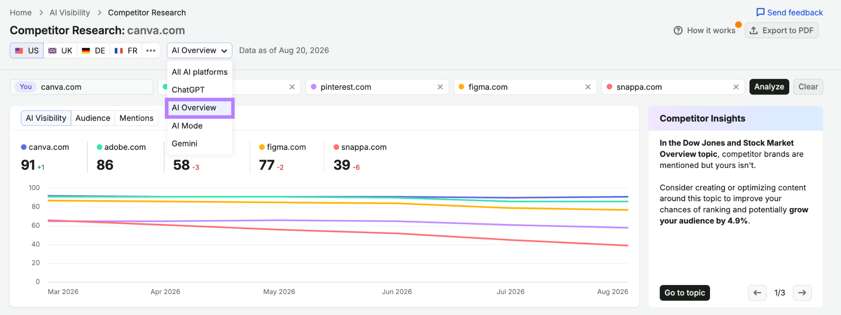Remove the partly hidden second competitor via X
Viewport: 841px width, 315px height.
coord(292,87)
